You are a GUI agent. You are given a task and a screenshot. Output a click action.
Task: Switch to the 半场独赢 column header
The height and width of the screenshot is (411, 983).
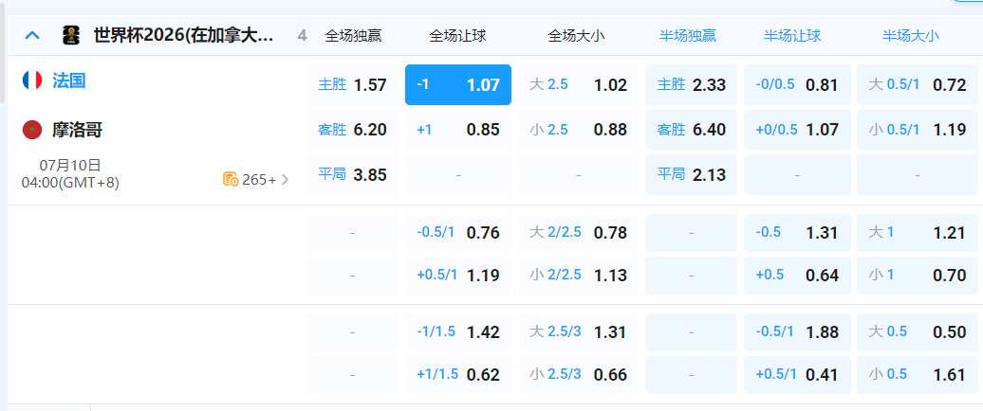(688, 36)
